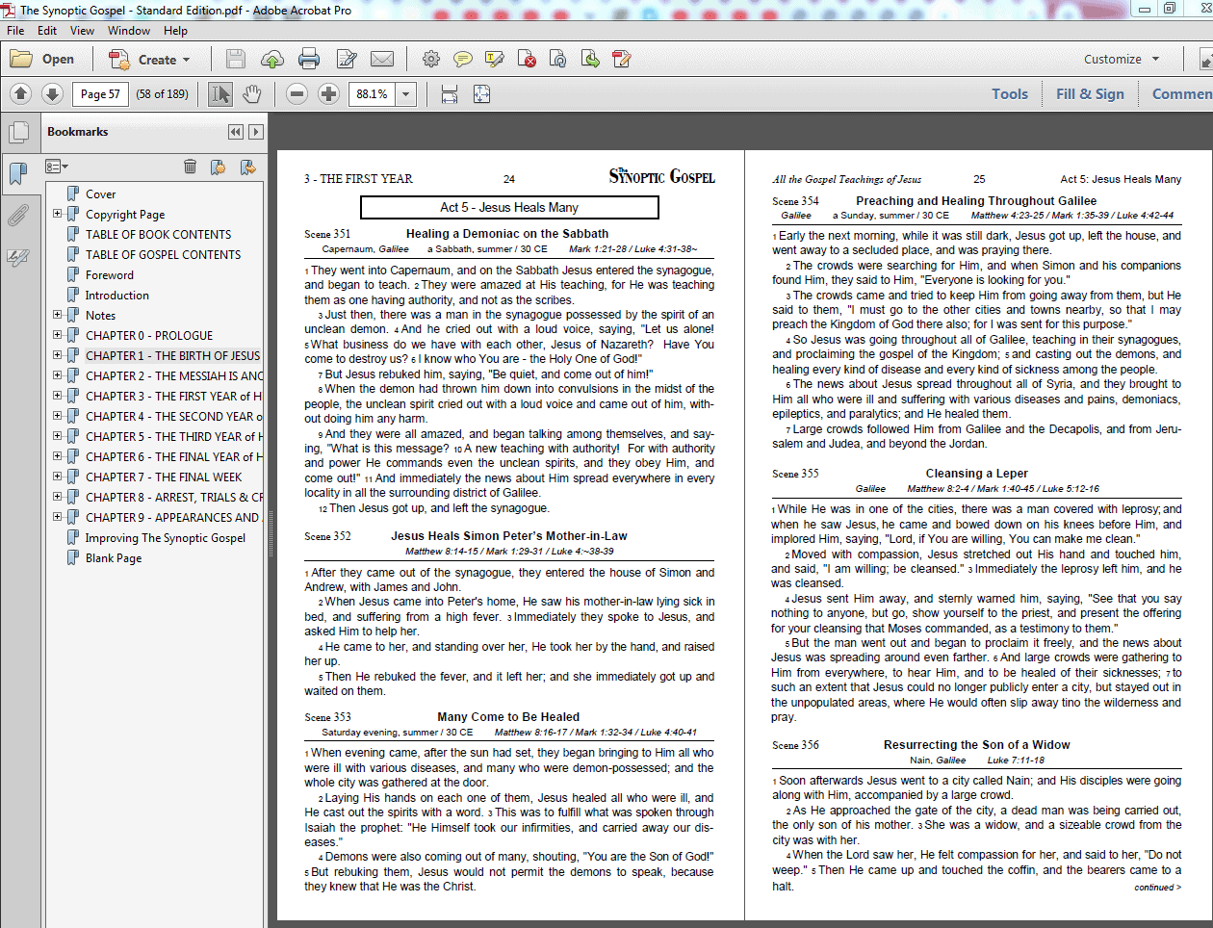Click the Open folder icon
This screenshot has width=1213, height=928.
21,59
